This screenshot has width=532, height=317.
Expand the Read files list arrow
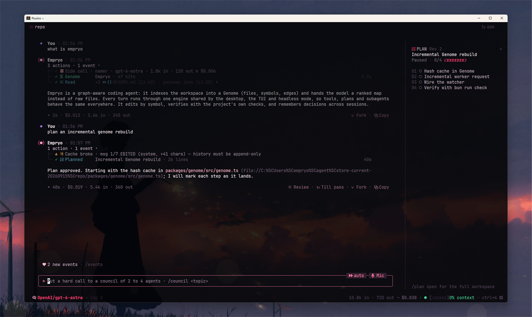tap(217, 82)
